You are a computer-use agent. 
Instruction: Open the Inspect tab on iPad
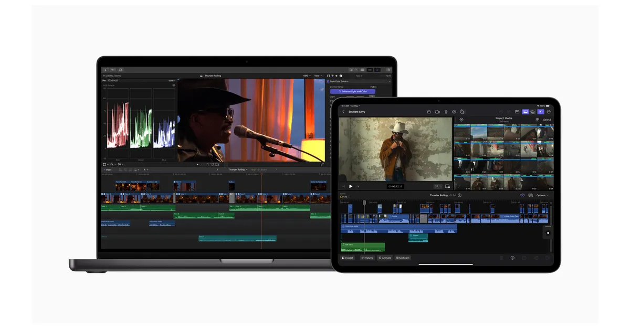(348, 258)
